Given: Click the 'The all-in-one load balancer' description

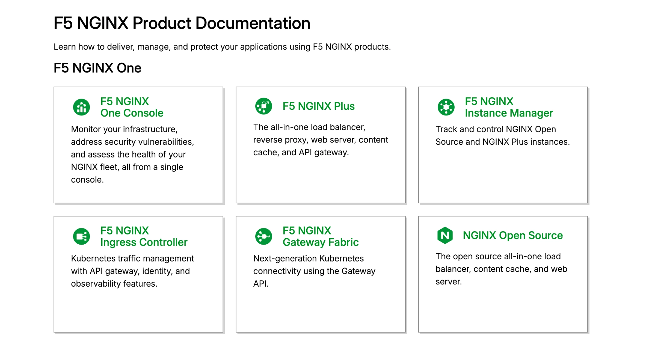Looking at the screenshot, I should tap(321, 140).
